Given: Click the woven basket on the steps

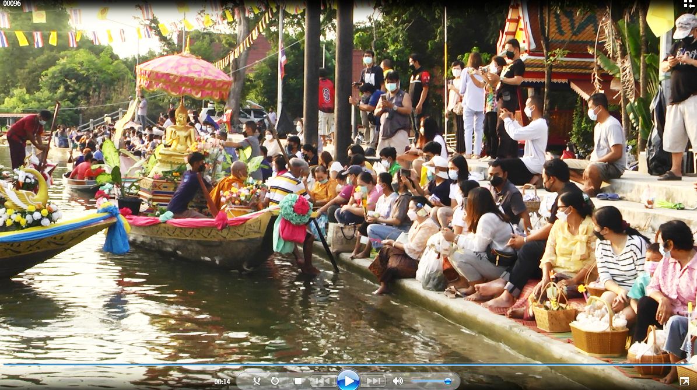Looking at the screenshot, I should pos(599,339).
